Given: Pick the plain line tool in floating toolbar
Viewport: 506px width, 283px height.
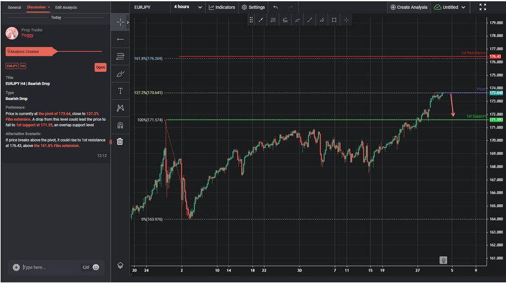Looking at the screenshot, I should click(309, 20).
